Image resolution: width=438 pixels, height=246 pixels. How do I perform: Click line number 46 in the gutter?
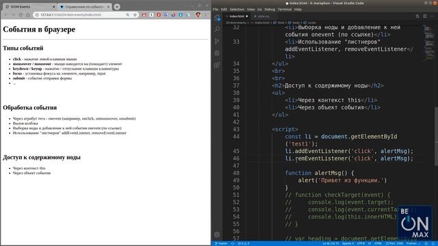click(x=236, y=159)
